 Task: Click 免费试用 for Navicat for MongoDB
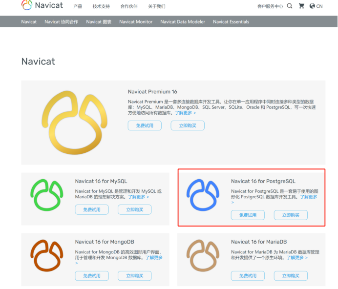92,276
